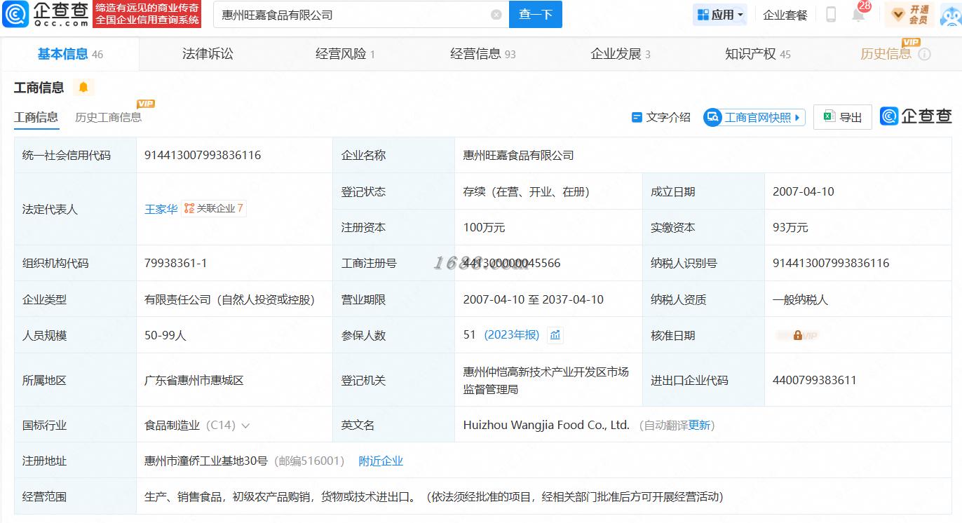Image resolution: width=962 pixels, height=523 pixels.
Task: Switch to the 知识产权 tab
Action: (x=757, y=54)
